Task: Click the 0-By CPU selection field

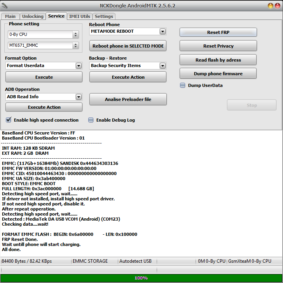Action: point(40,34)
